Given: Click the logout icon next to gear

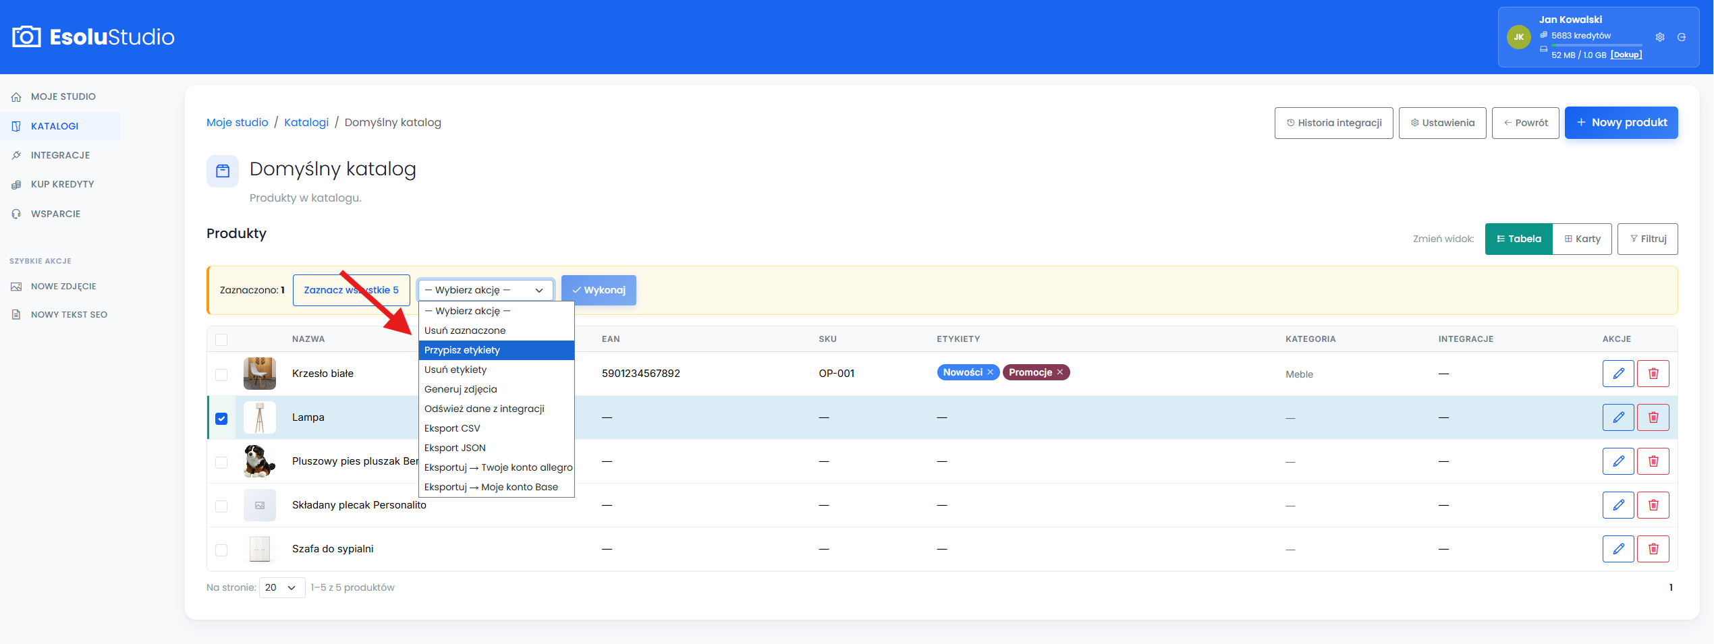Looking at the screenshot, I should (1682, 37).
